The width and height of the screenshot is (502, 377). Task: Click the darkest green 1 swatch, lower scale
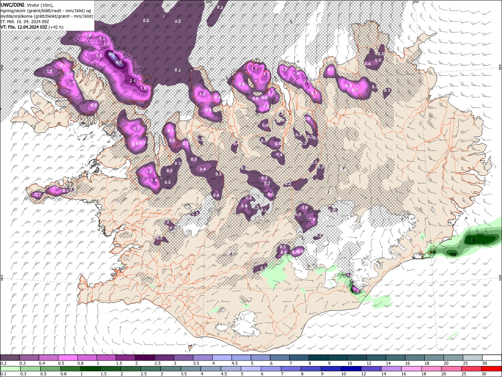(90, 369)
